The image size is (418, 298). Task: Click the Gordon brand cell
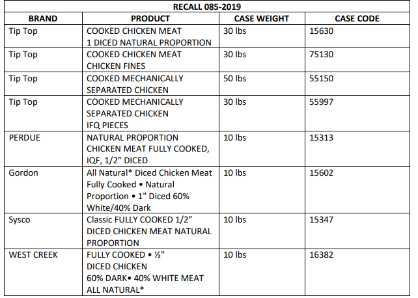(23, 172)
